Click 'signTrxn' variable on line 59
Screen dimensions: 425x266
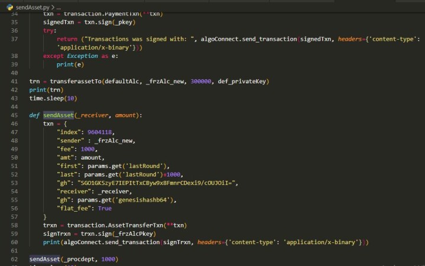[57, 233]
